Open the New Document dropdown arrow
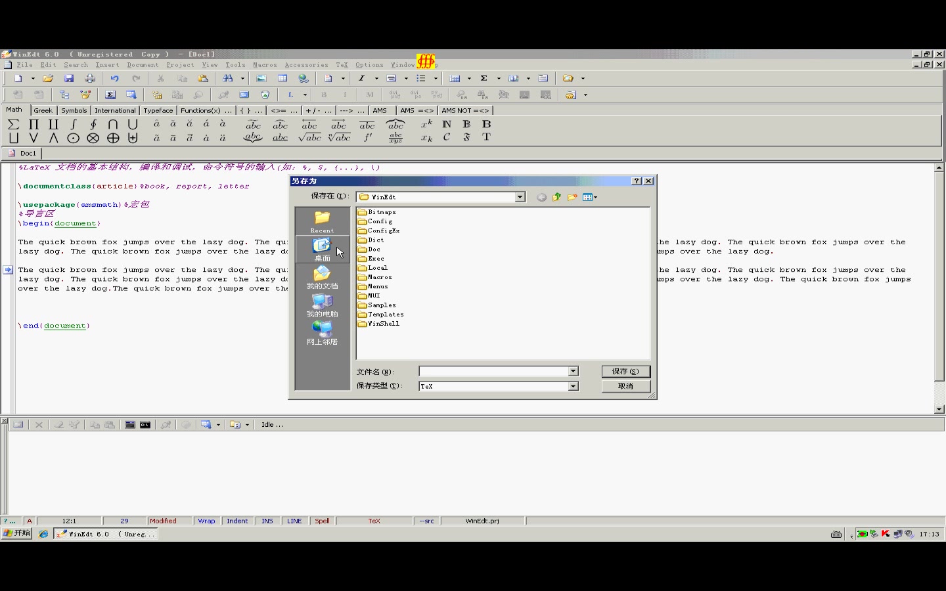The width and height of the screenshot is (946, 591). point(33,78)
